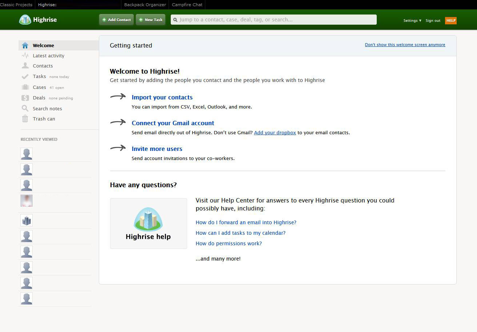Screen dimensions: 477x332
Task: Click the Add your dropbox link
Action: coord(275,132)
